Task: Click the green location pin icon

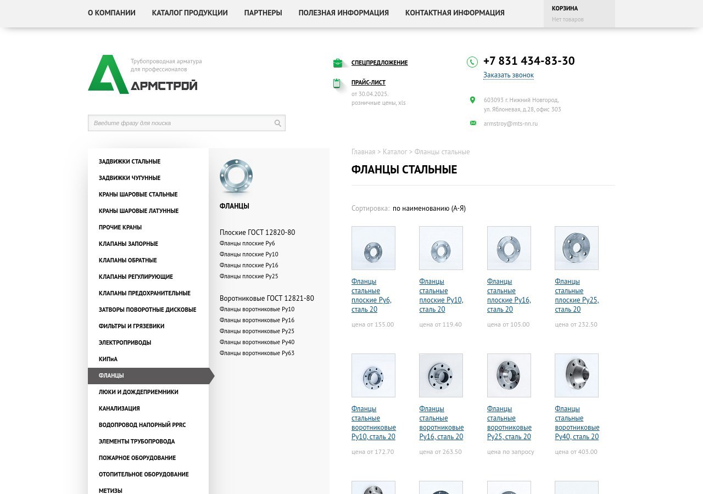Action: pos(472,100)
